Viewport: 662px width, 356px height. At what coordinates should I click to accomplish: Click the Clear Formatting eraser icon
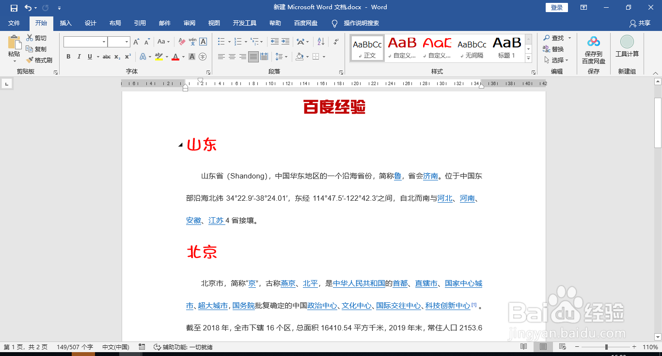182,42
